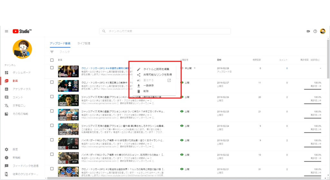330x180 pixels.
Task: Click the magnifier search icon
Action: [104, 31]
